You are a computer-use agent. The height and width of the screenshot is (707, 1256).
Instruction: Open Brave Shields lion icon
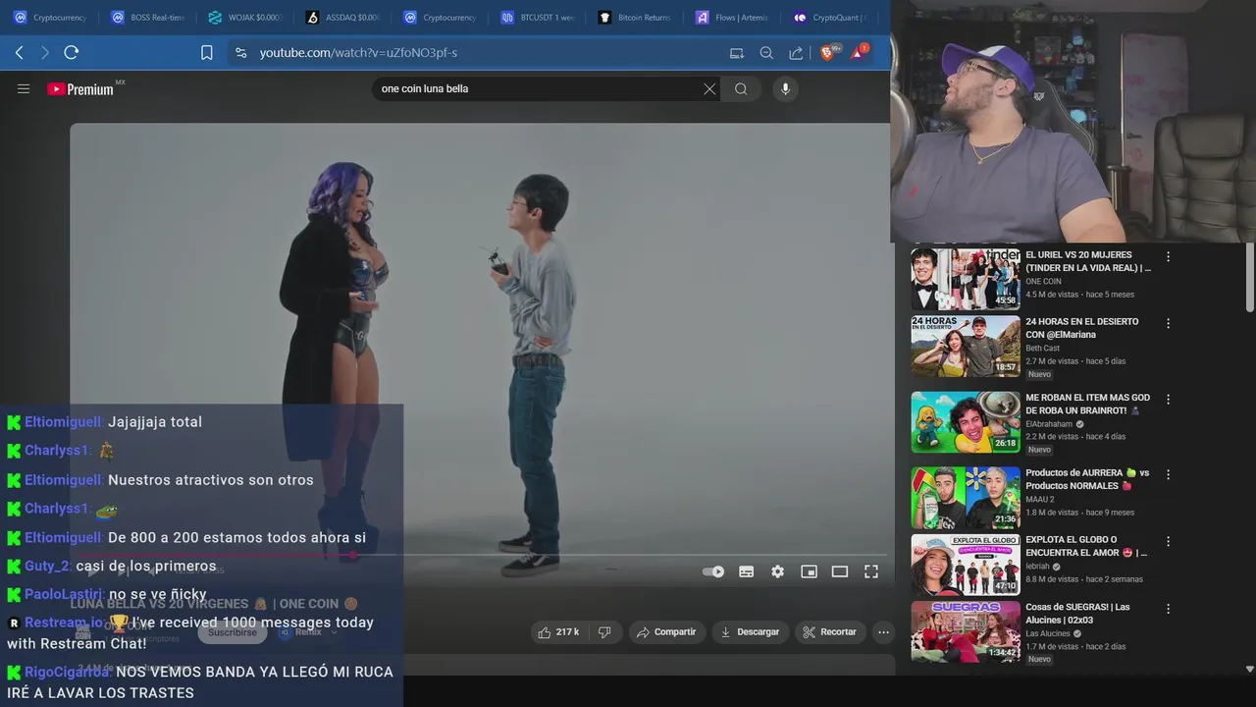click(x=828, y=52)
